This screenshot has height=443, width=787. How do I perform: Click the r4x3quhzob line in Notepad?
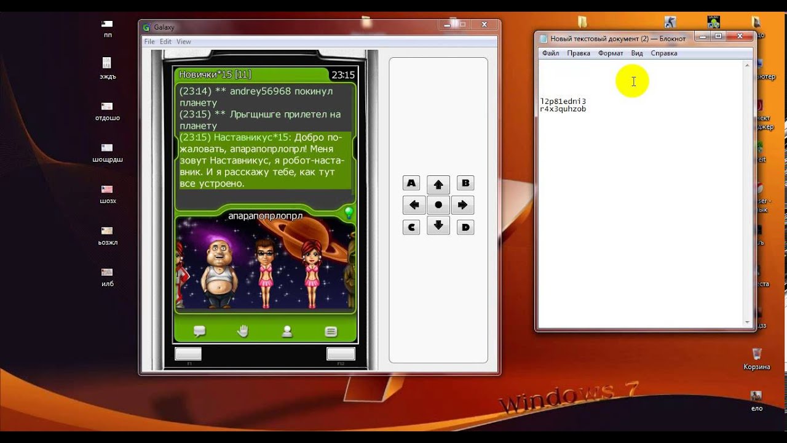coord(563,109)
